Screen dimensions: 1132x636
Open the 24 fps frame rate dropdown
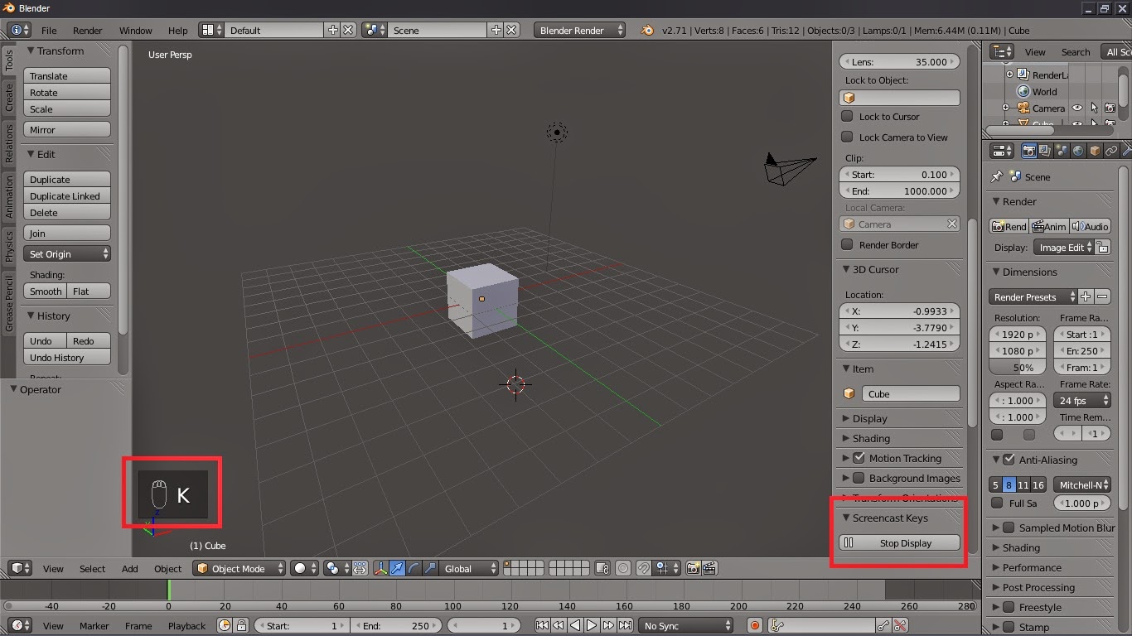pyautogui.click(x=1082, y=401)
